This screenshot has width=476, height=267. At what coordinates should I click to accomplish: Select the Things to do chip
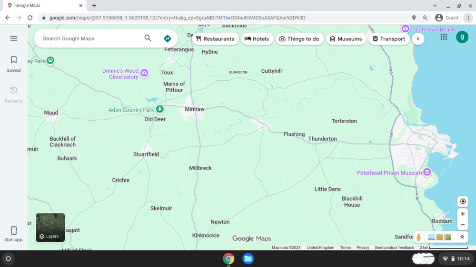pos(299,39)
